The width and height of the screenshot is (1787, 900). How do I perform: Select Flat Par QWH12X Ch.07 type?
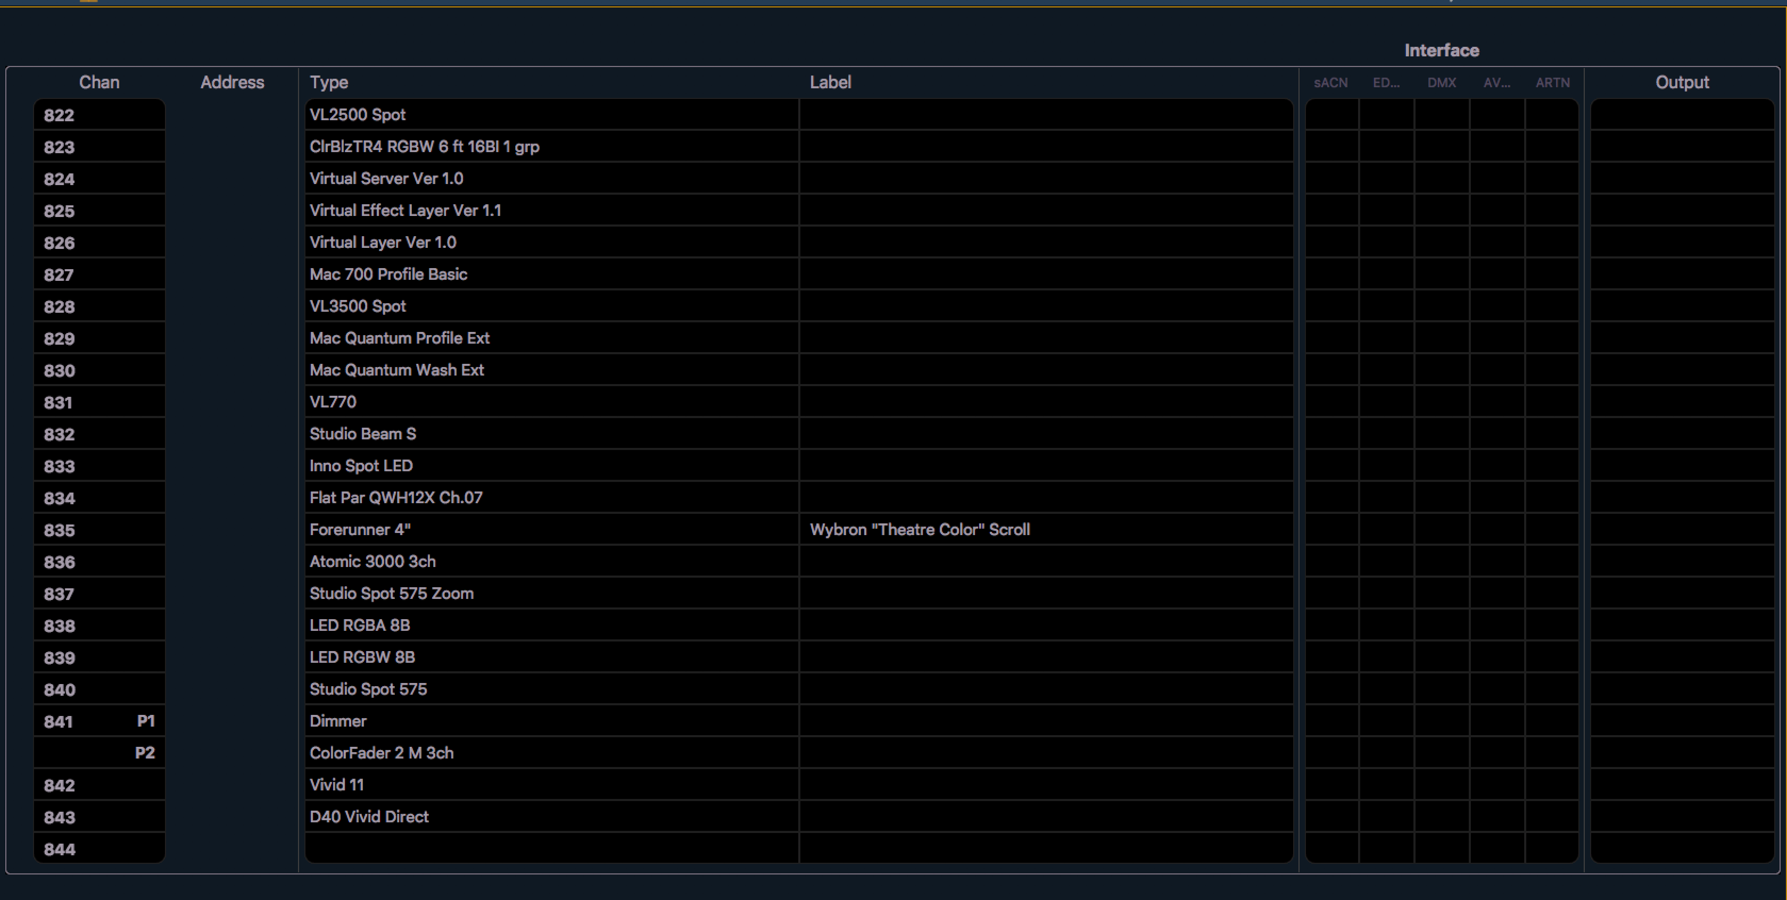coord(551,498)
